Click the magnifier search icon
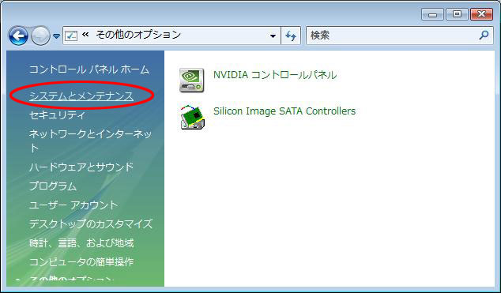 [x=484, y=35]
